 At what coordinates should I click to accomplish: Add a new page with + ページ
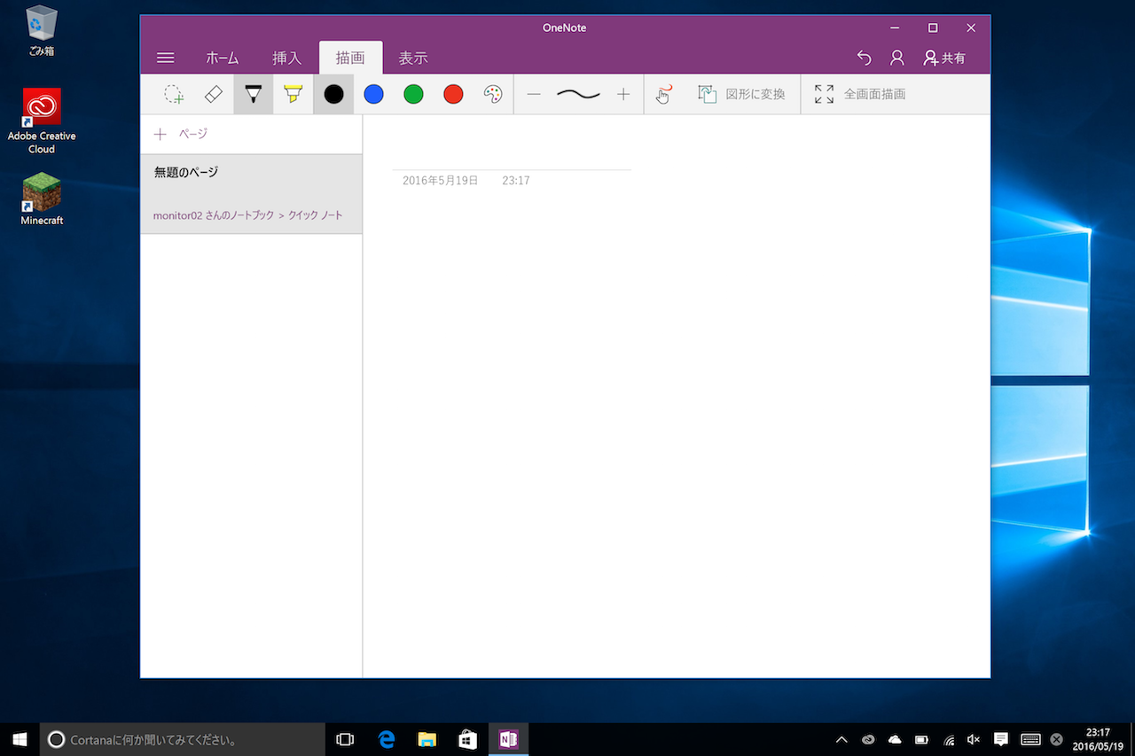(181, 134)
